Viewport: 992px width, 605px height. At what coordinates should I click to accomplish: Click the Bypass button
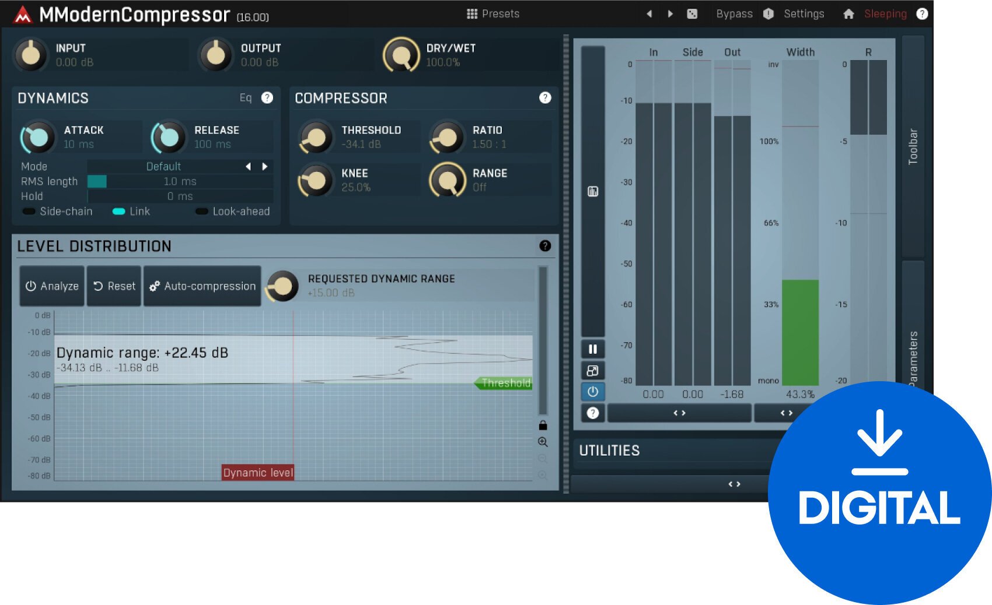pyautogui.click(x=733, y=13)
